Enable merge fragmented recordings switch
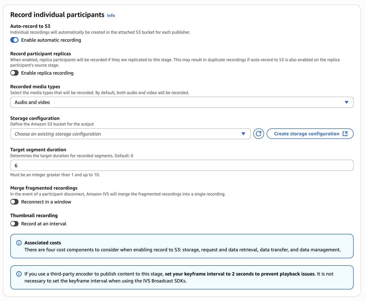 [14, 202]
